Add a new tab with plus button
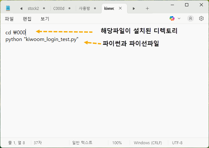Viewport: 209px width, 148px height. [x=147, y=8]
